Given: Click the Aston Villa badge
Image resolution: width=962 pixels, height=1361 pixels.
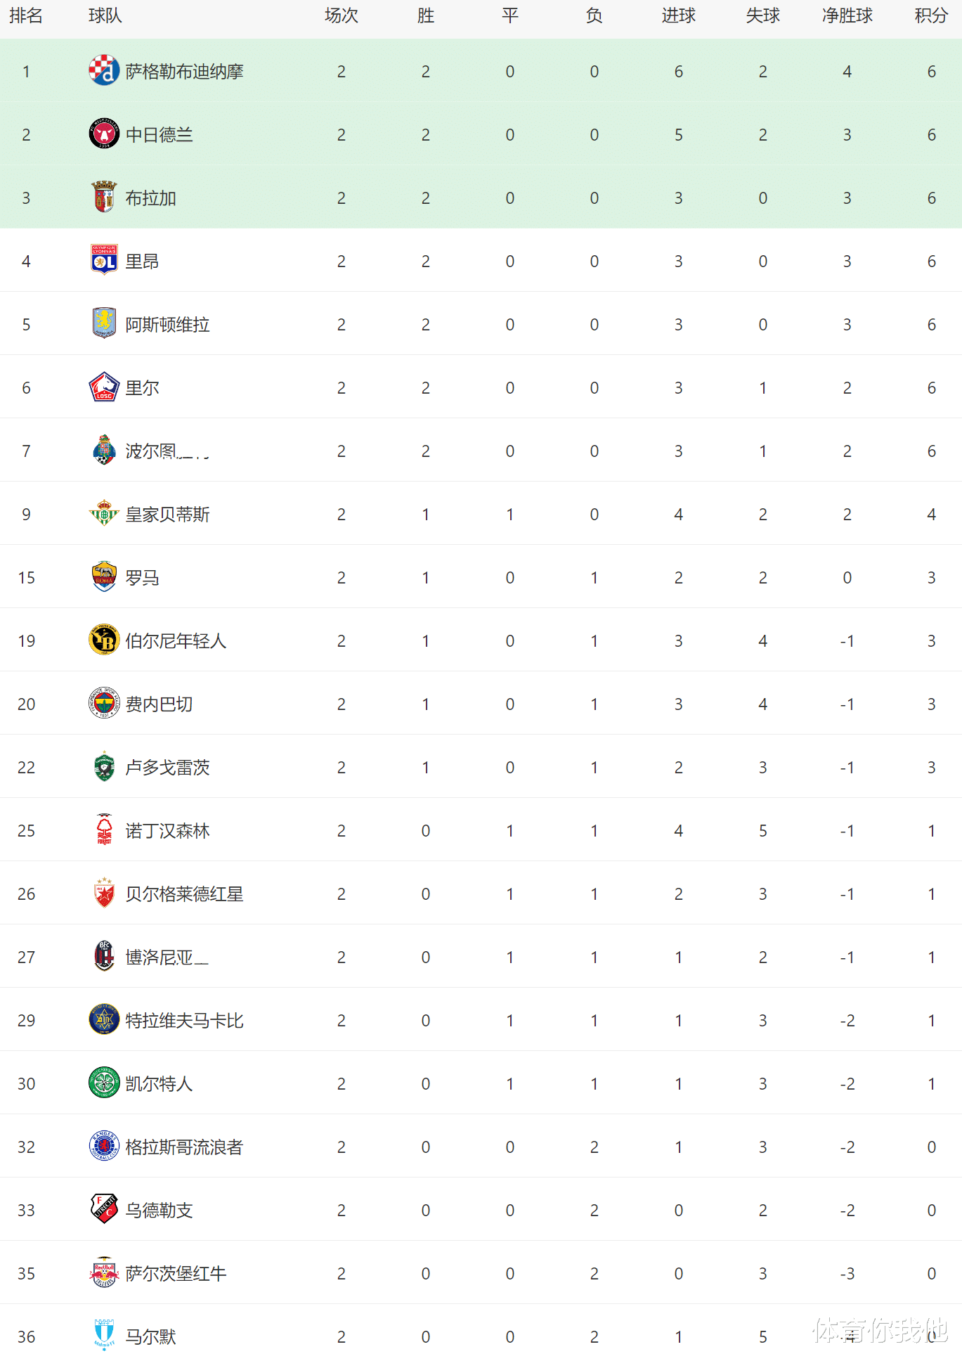Looking at the screenshot, I should [x=104, y=324].
